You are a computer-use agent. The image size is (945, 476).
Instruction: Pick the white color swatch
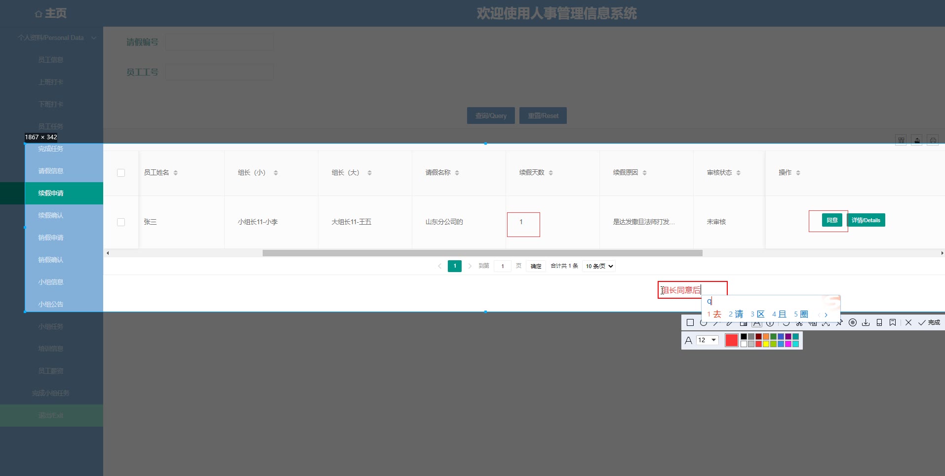tap(744, 344)
